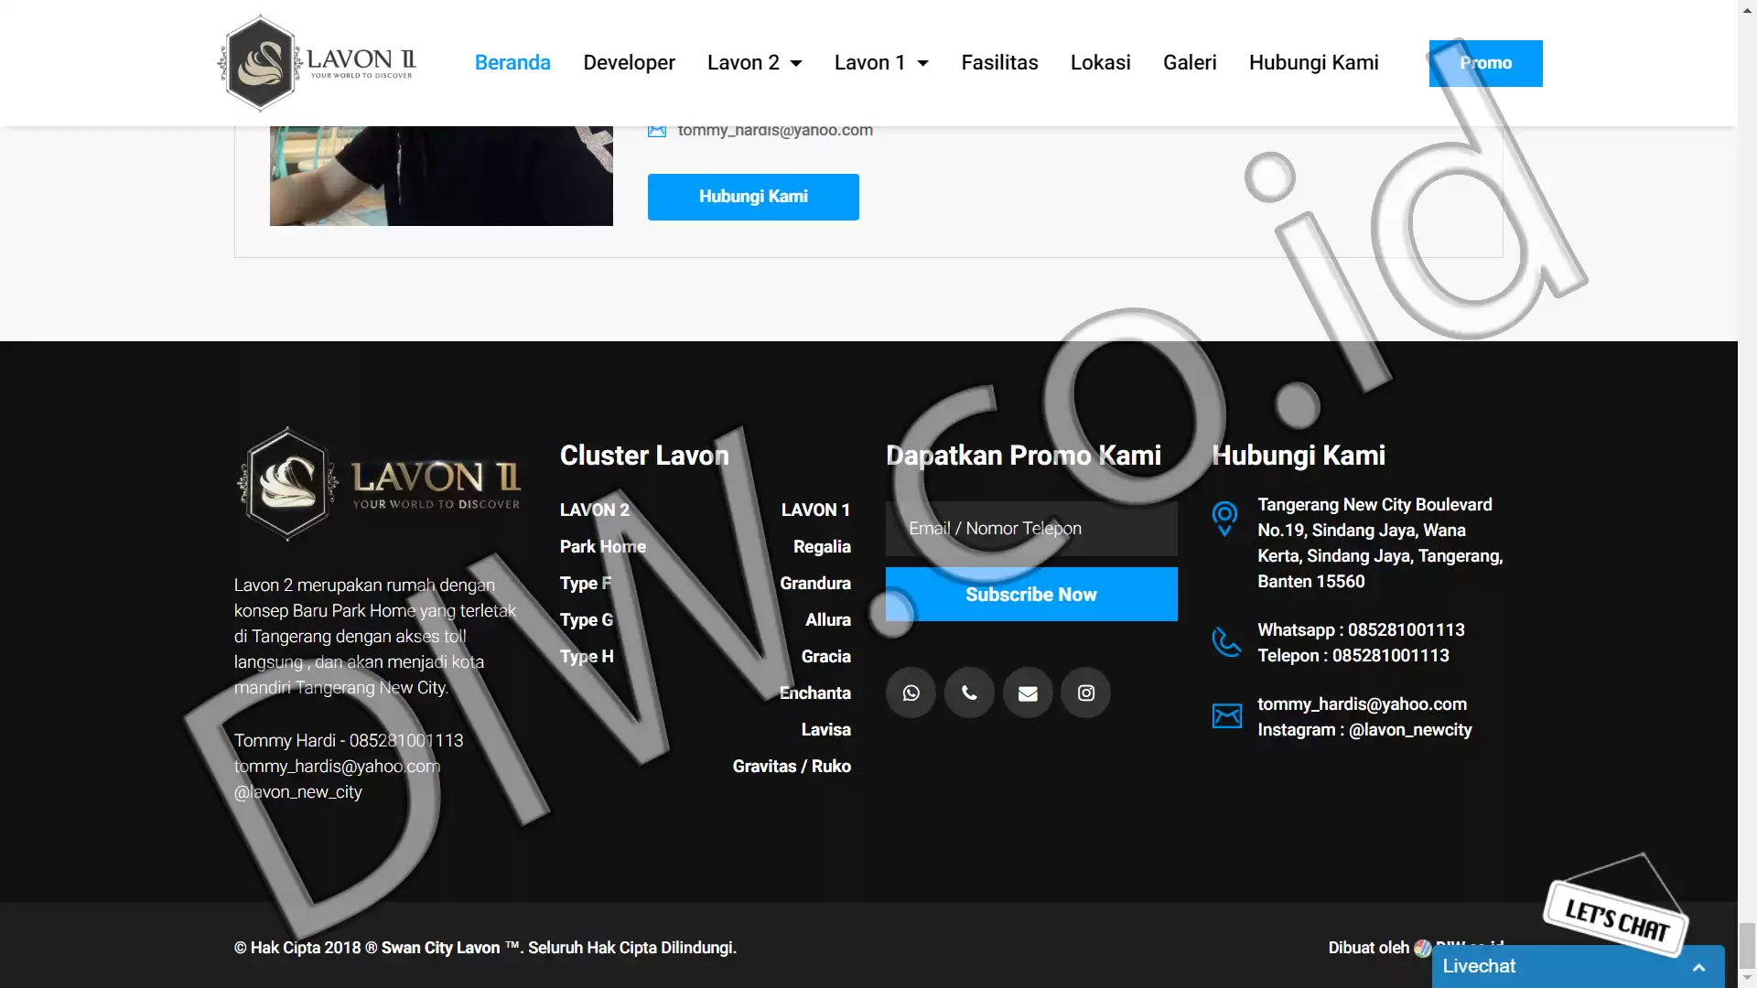The height and width of the screenshot is (988, 1757).
Task: Open the Grandura cluster link
Action: pos(815,583)
